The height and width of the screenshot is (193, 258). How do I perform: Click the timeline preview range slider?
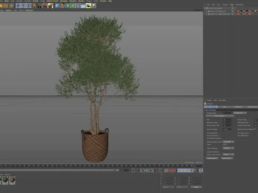59,170
